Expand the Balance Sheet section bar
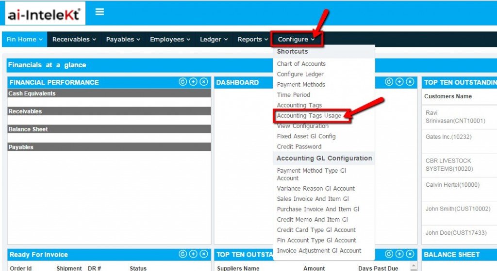The image size is (497, 271). [109, 129]
